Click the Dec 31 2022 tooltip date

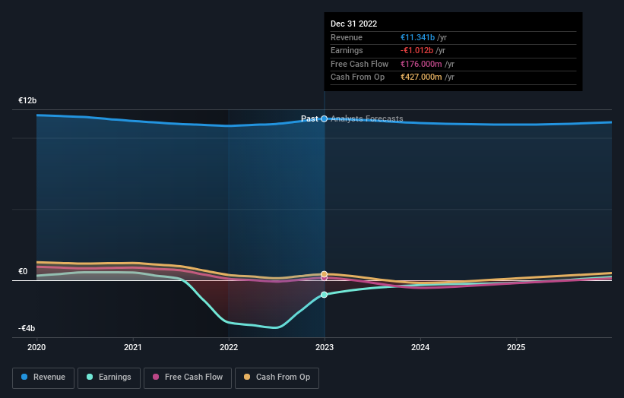[353, 24]
